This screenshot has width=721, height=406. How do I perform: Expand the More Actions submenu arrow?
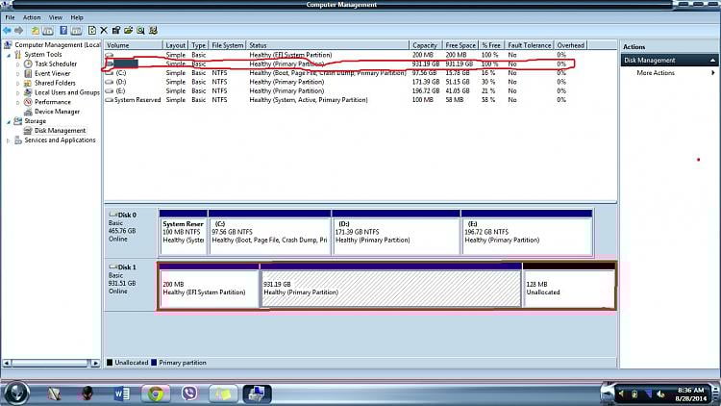pos(712,73)
